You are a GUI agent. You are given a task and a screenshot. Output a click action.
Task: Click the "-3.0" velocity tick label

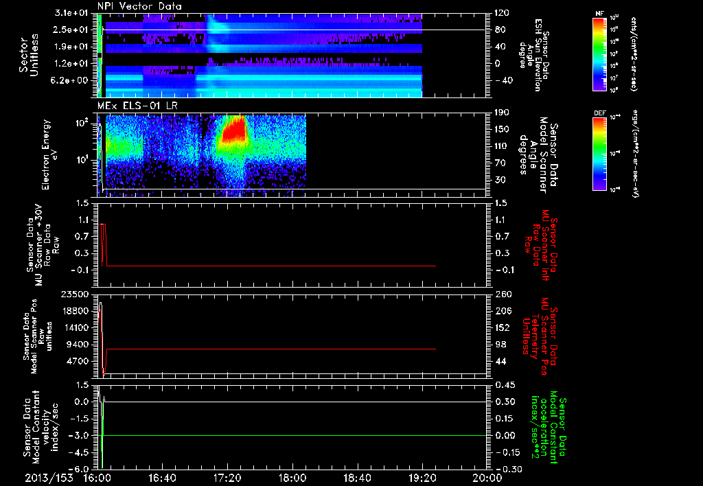pos(80,435)
